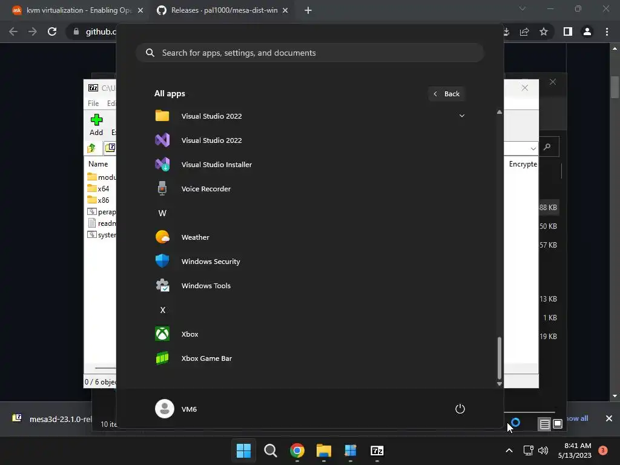The image size is (620, 465).
Task: Switch Explorer to details view
Action: pos(544,424)
